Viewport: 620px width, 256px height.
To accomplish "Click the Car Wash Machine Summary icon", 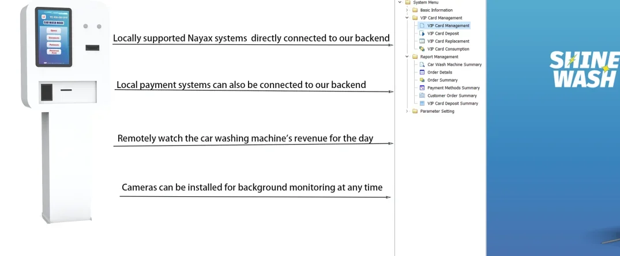I will [x=422, y=65].
